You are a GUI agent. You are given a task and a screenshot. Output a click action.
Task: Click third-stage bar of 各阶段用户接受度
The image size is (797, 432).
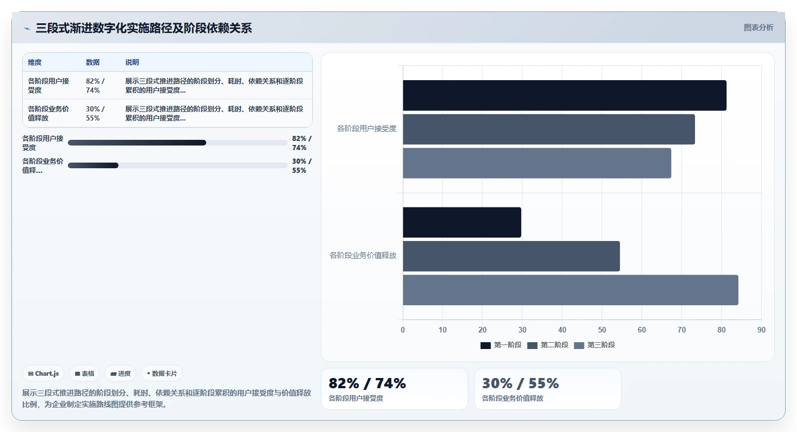pos(537,163)
